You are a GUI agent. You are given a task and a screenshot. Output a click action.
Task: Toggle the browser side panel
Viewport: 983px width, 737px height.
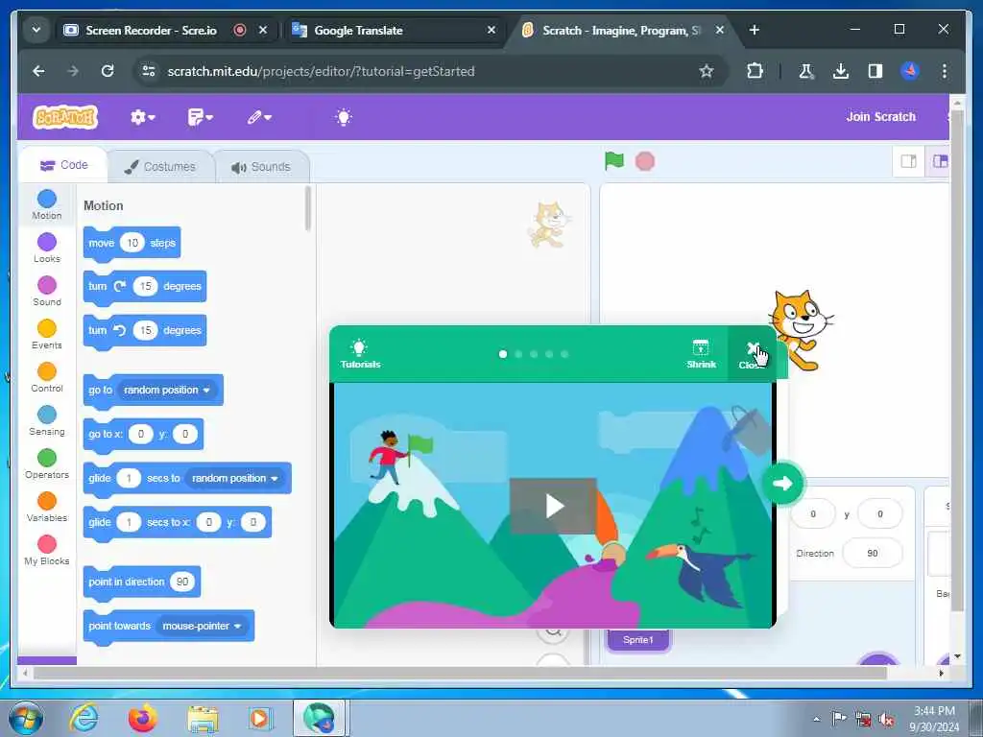[x=875, y=71]
